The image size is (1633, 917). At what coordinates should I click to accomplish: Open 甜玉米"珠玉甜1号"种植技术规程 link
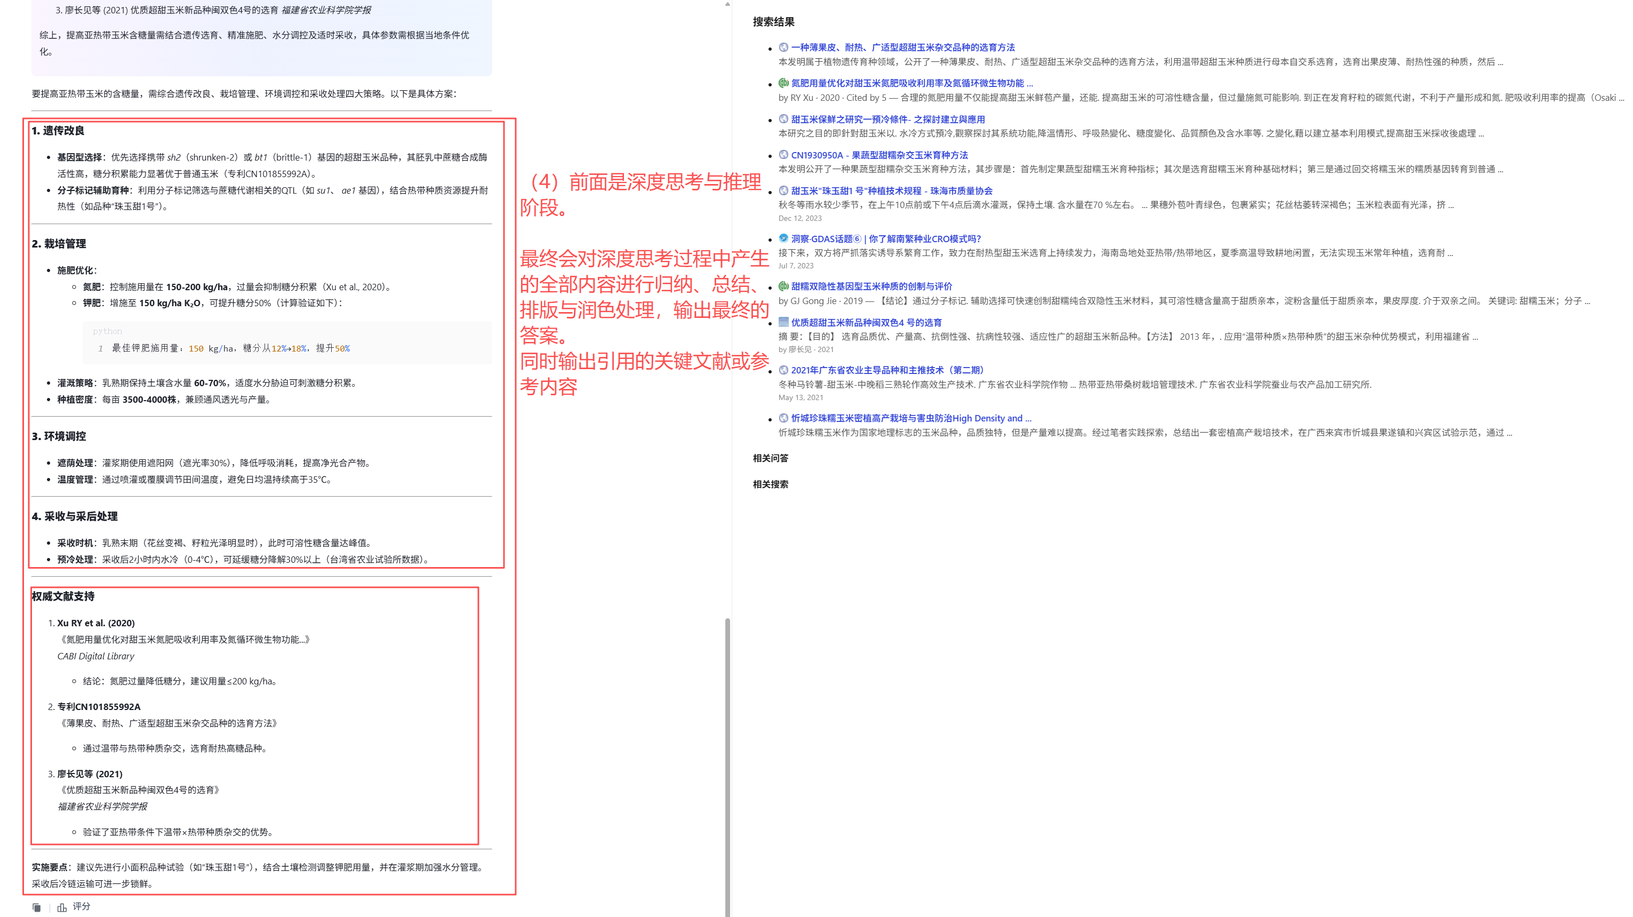pos(891,190)
